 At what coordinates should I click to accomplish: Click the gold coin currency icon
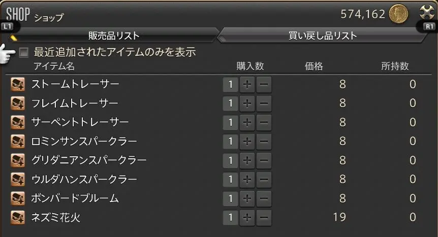[x=398, y=14]
